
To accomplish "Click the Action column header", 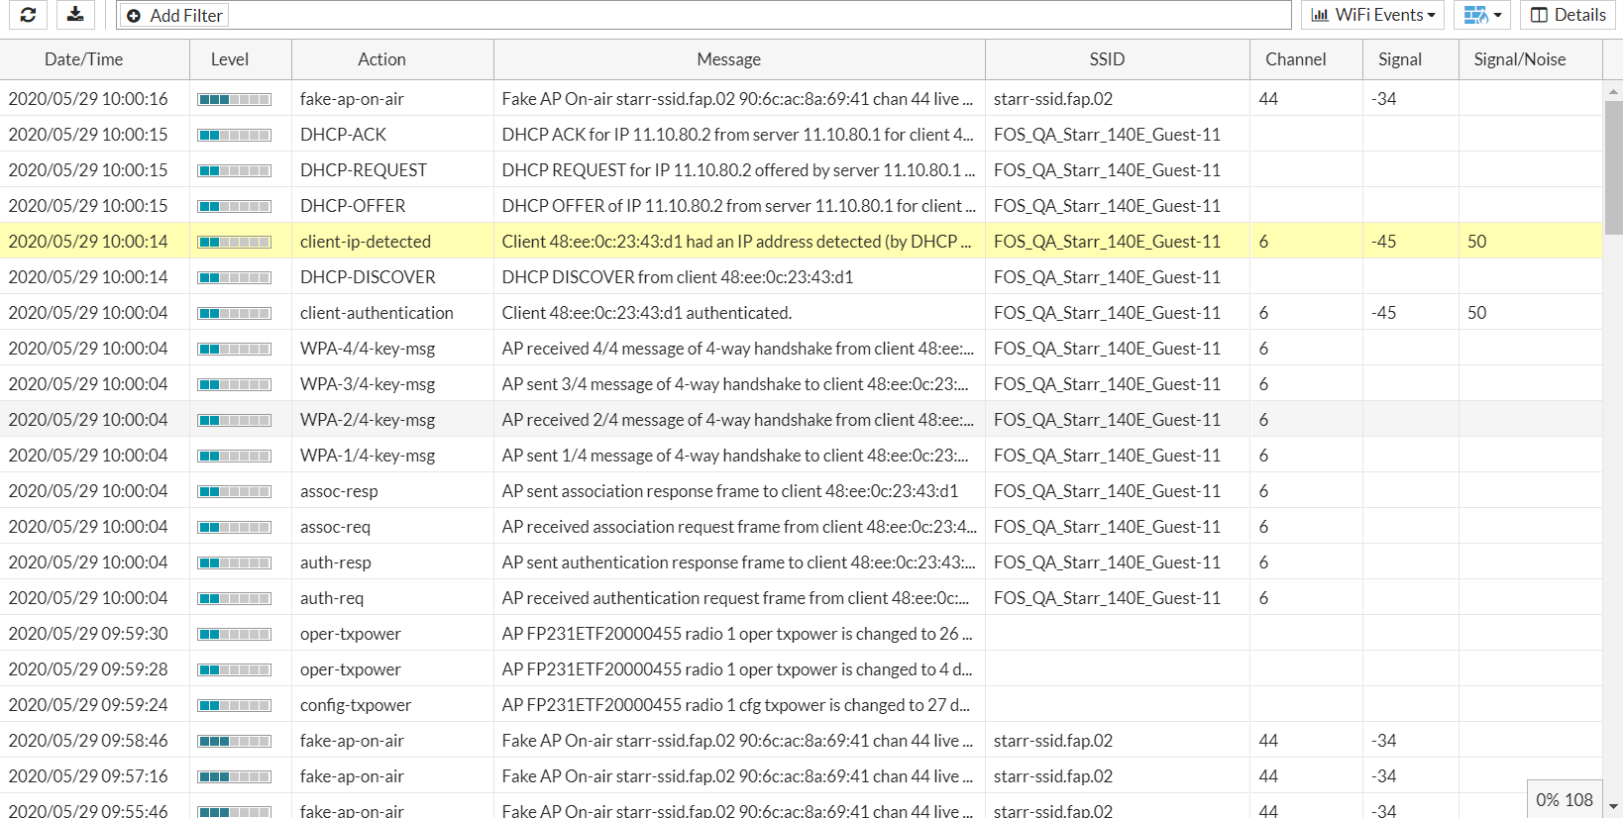I will (x=381, y=59).
